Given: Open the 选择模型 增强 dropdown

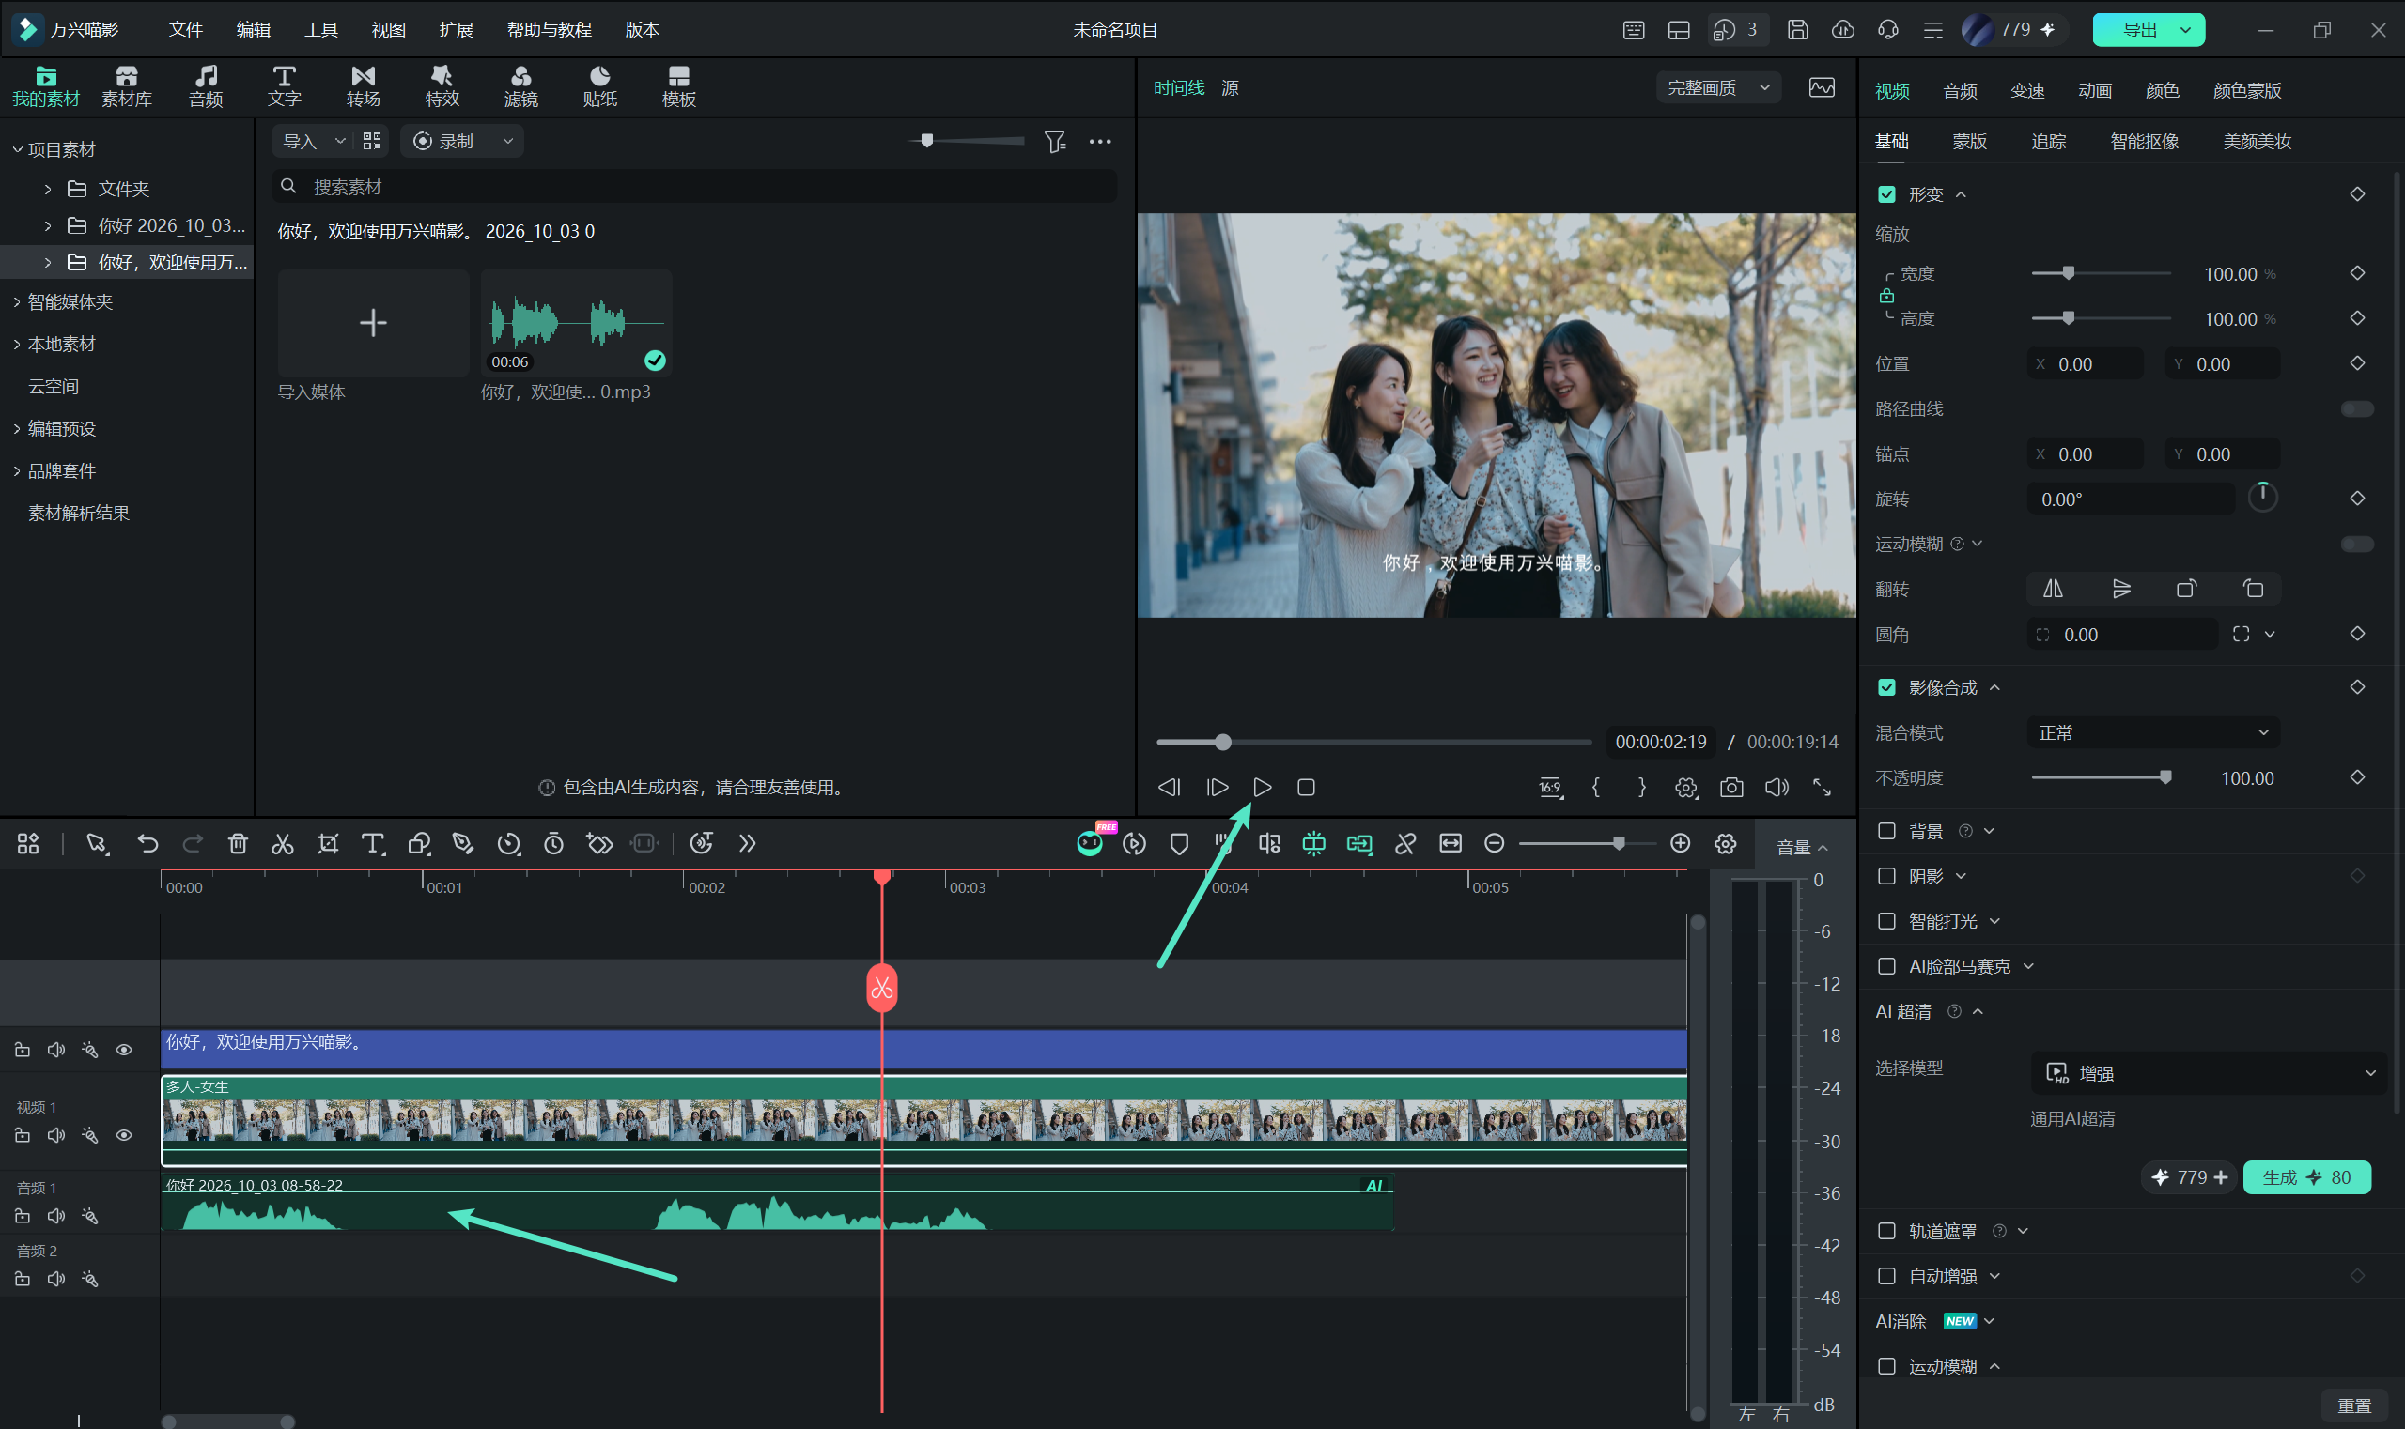Looking at the screenshot, I should coord(2209,1073).
